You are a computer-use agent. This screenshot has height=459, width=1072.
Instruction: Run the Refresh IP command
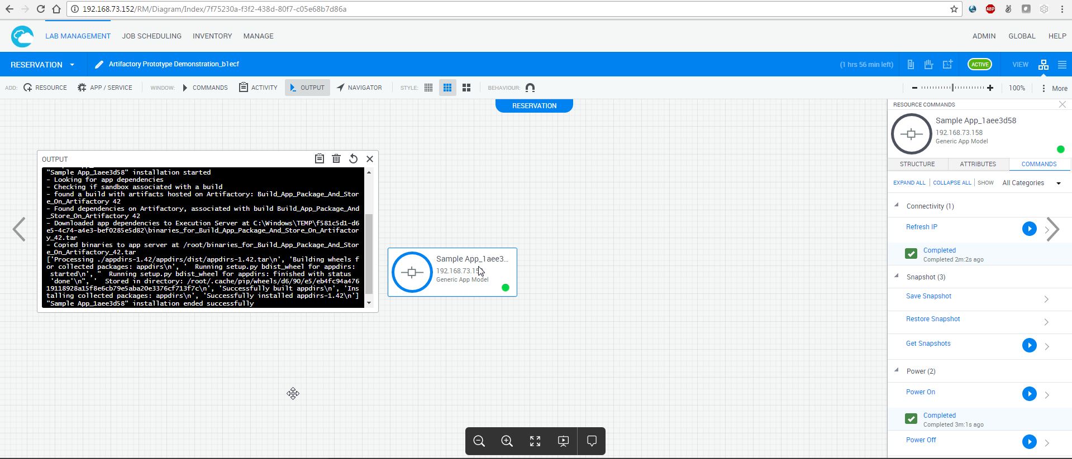coord(1029,229)
